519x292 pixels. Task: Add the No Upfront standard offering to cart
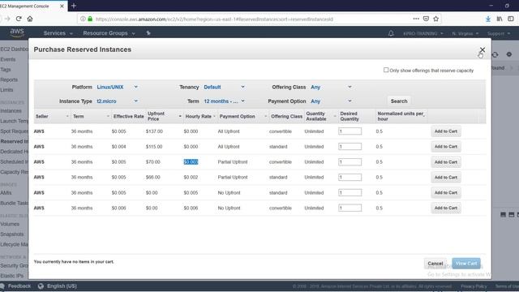click(x=446, y=193)
